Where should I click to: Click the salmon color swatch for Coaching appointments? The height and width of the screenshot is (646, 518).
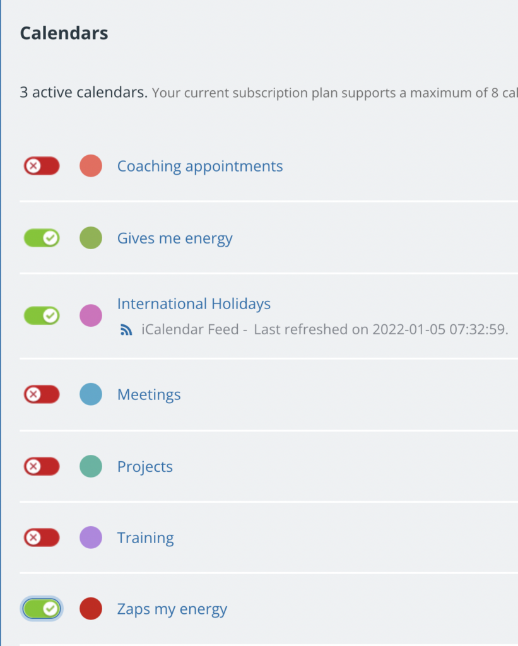tap(90, 165)
